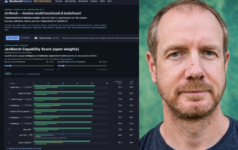Image resolution: width=238 pixels, height=150 pixels.
Task: Click the René-1 31B FP8 system name
Action: tap(24, 142)
